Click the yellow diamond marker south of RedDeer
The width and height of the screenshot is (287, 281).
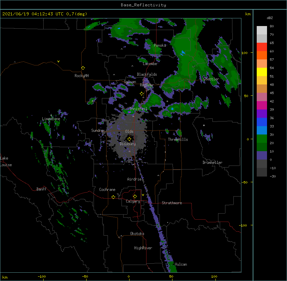(x=142, y=94)
